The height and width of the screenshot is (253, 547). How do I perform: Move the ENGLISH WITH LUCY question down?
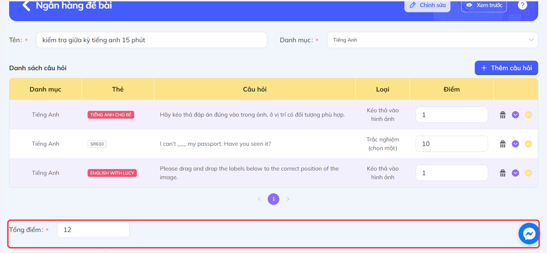(x=516, y=173)
